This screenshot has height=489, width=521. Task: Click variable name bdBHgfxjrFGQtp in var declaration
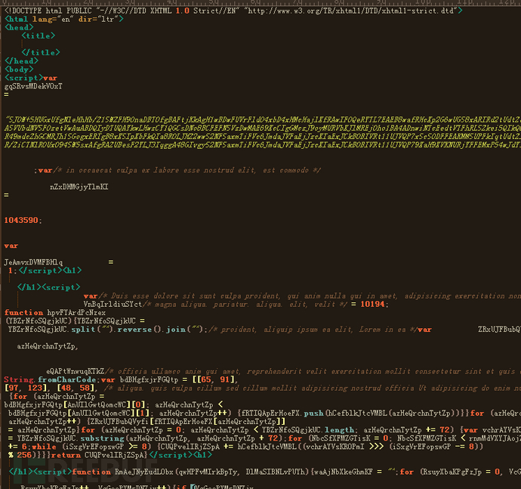pos(149,380)
